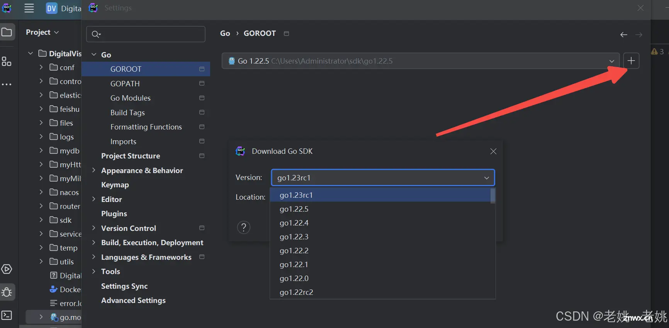The width and height of the screenshot is (669, 328).
Task: Click the warnings indicator showing 3
Action: [658, 51]
